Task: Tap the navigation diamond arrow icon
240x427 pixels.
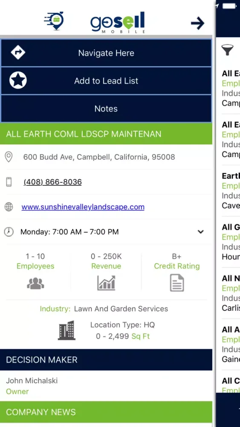Action: point(18,52)
